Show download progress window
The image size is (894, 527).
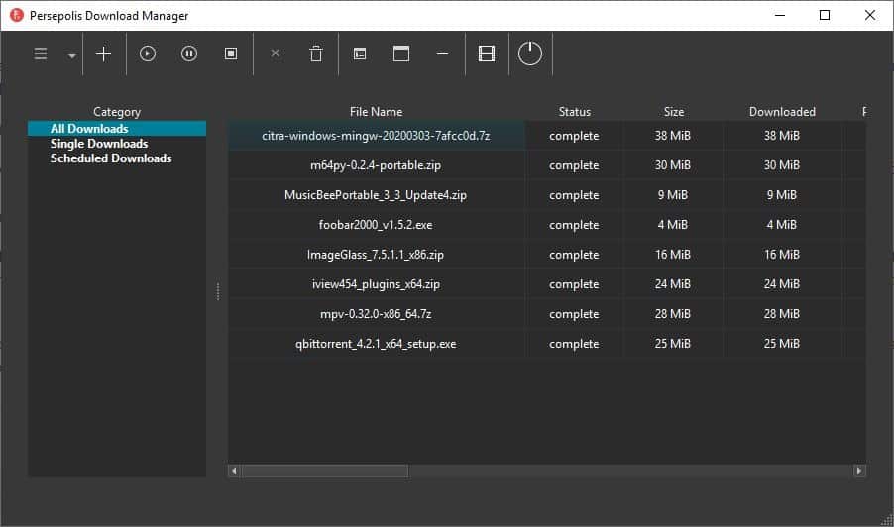pos(401,53)
